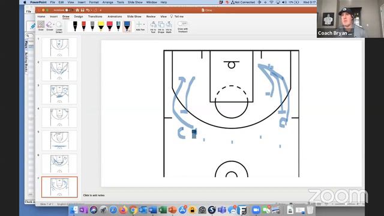This screenshot has width=384, height=216.
Task: Click the Home icon in title bar
Action: tap(77, 10)
